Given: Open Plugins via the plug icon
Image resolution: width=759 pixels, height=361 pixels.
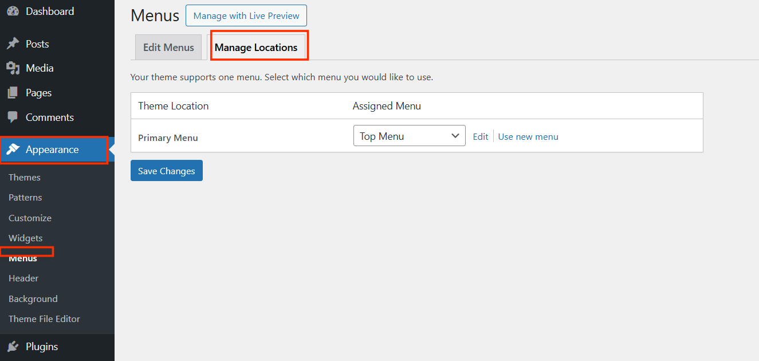Looking at the screenshot, I should tap(13, 346).
